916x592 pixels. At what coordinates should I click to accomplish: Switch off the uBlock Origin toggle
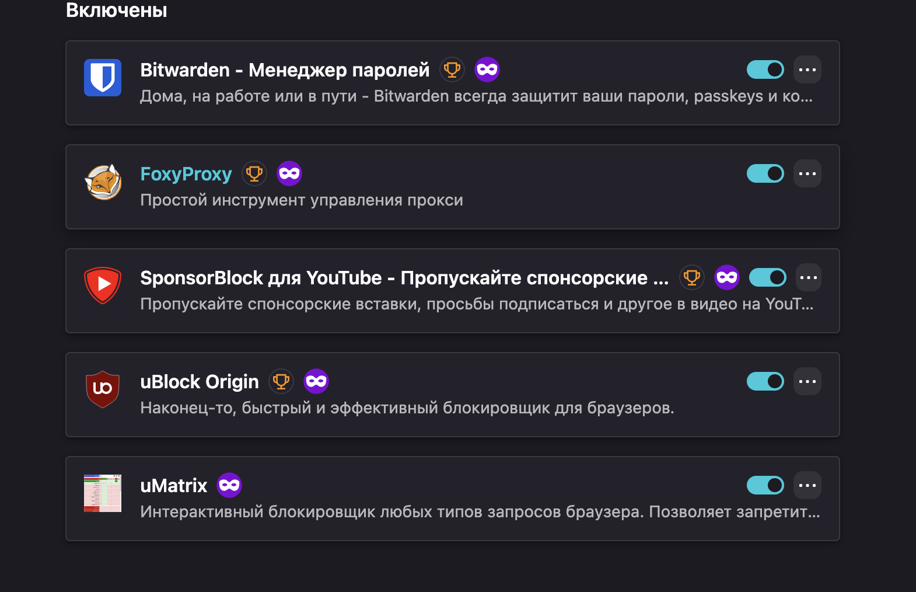click(765, 381)
